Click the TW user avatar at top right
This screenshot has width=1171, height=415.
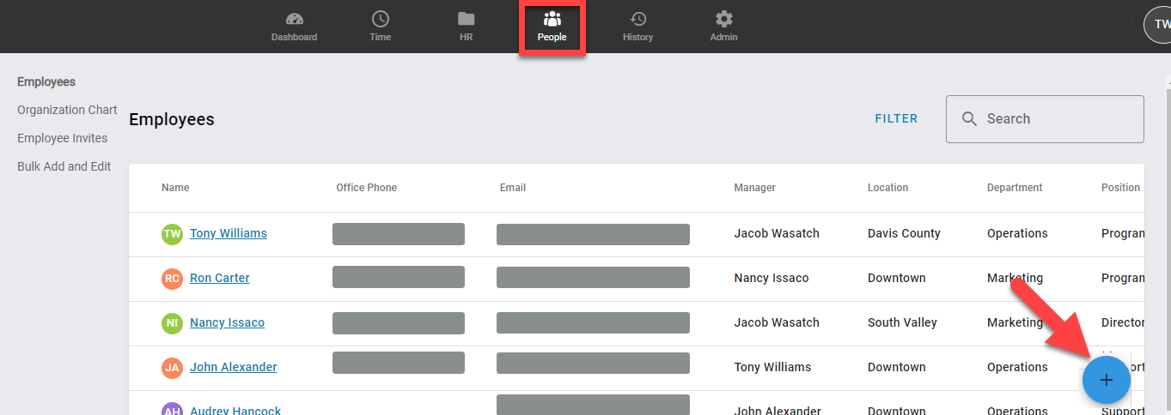click(x=1160, y=25)
